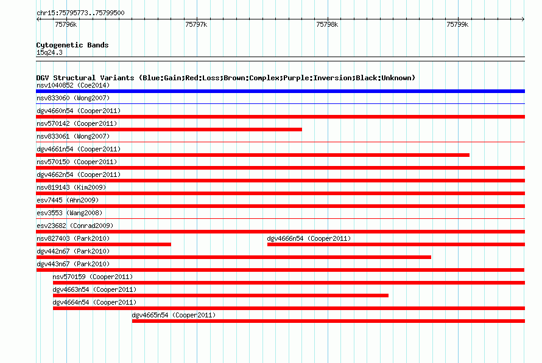Select the red esv23682 loss bar
Screen dimensions: 542x363
(280, 232)
